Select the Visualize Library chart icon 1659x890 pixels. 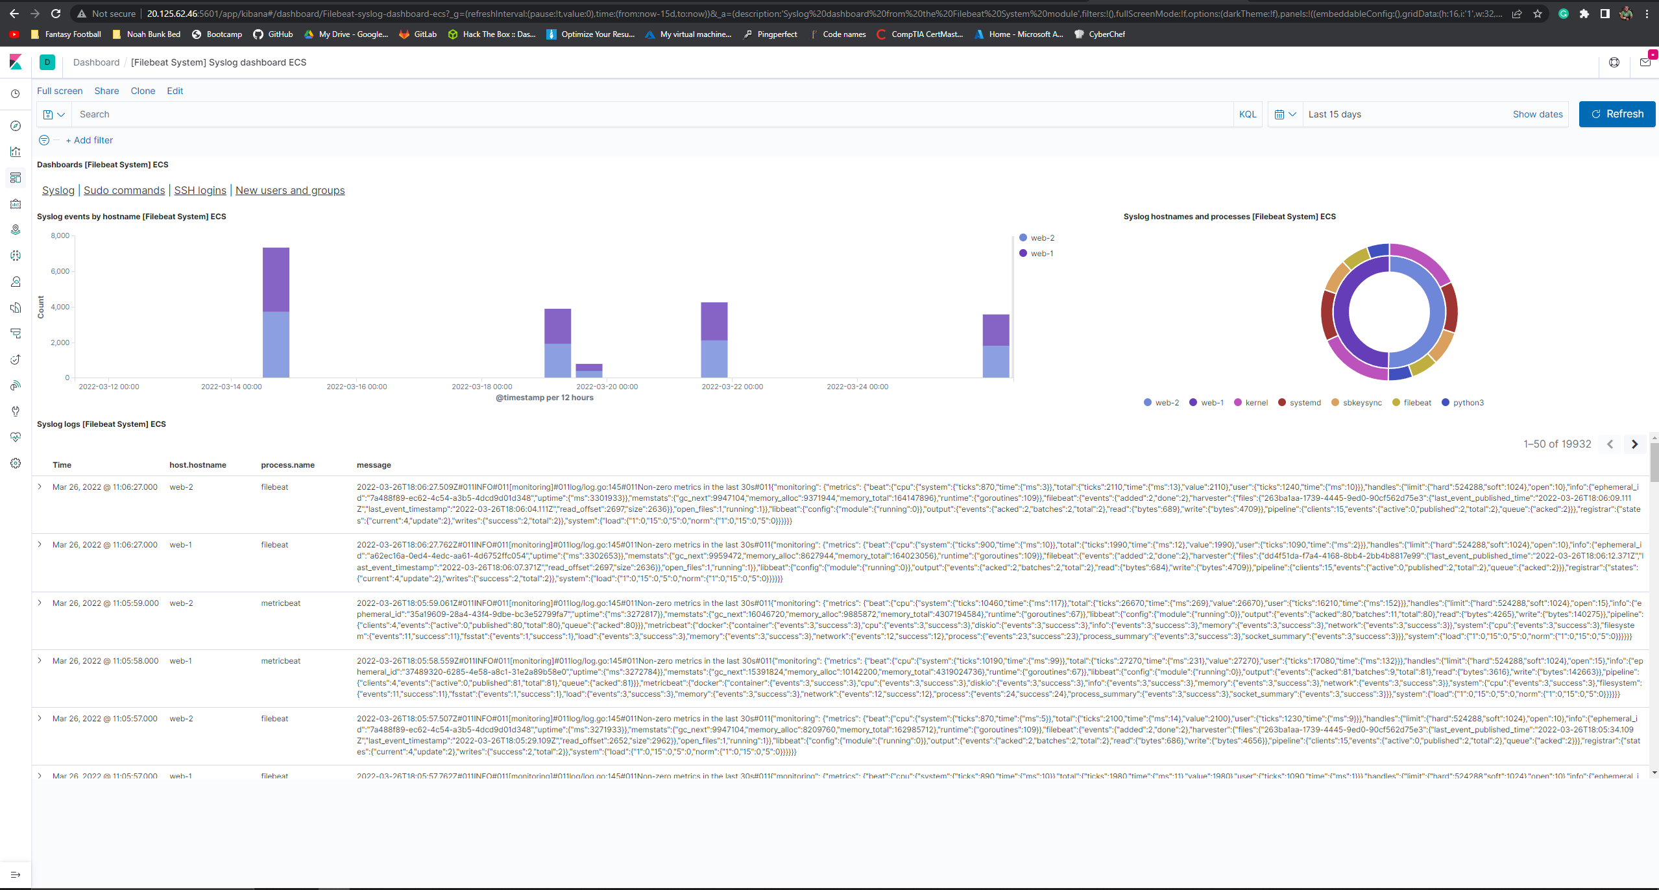[16, 152]
